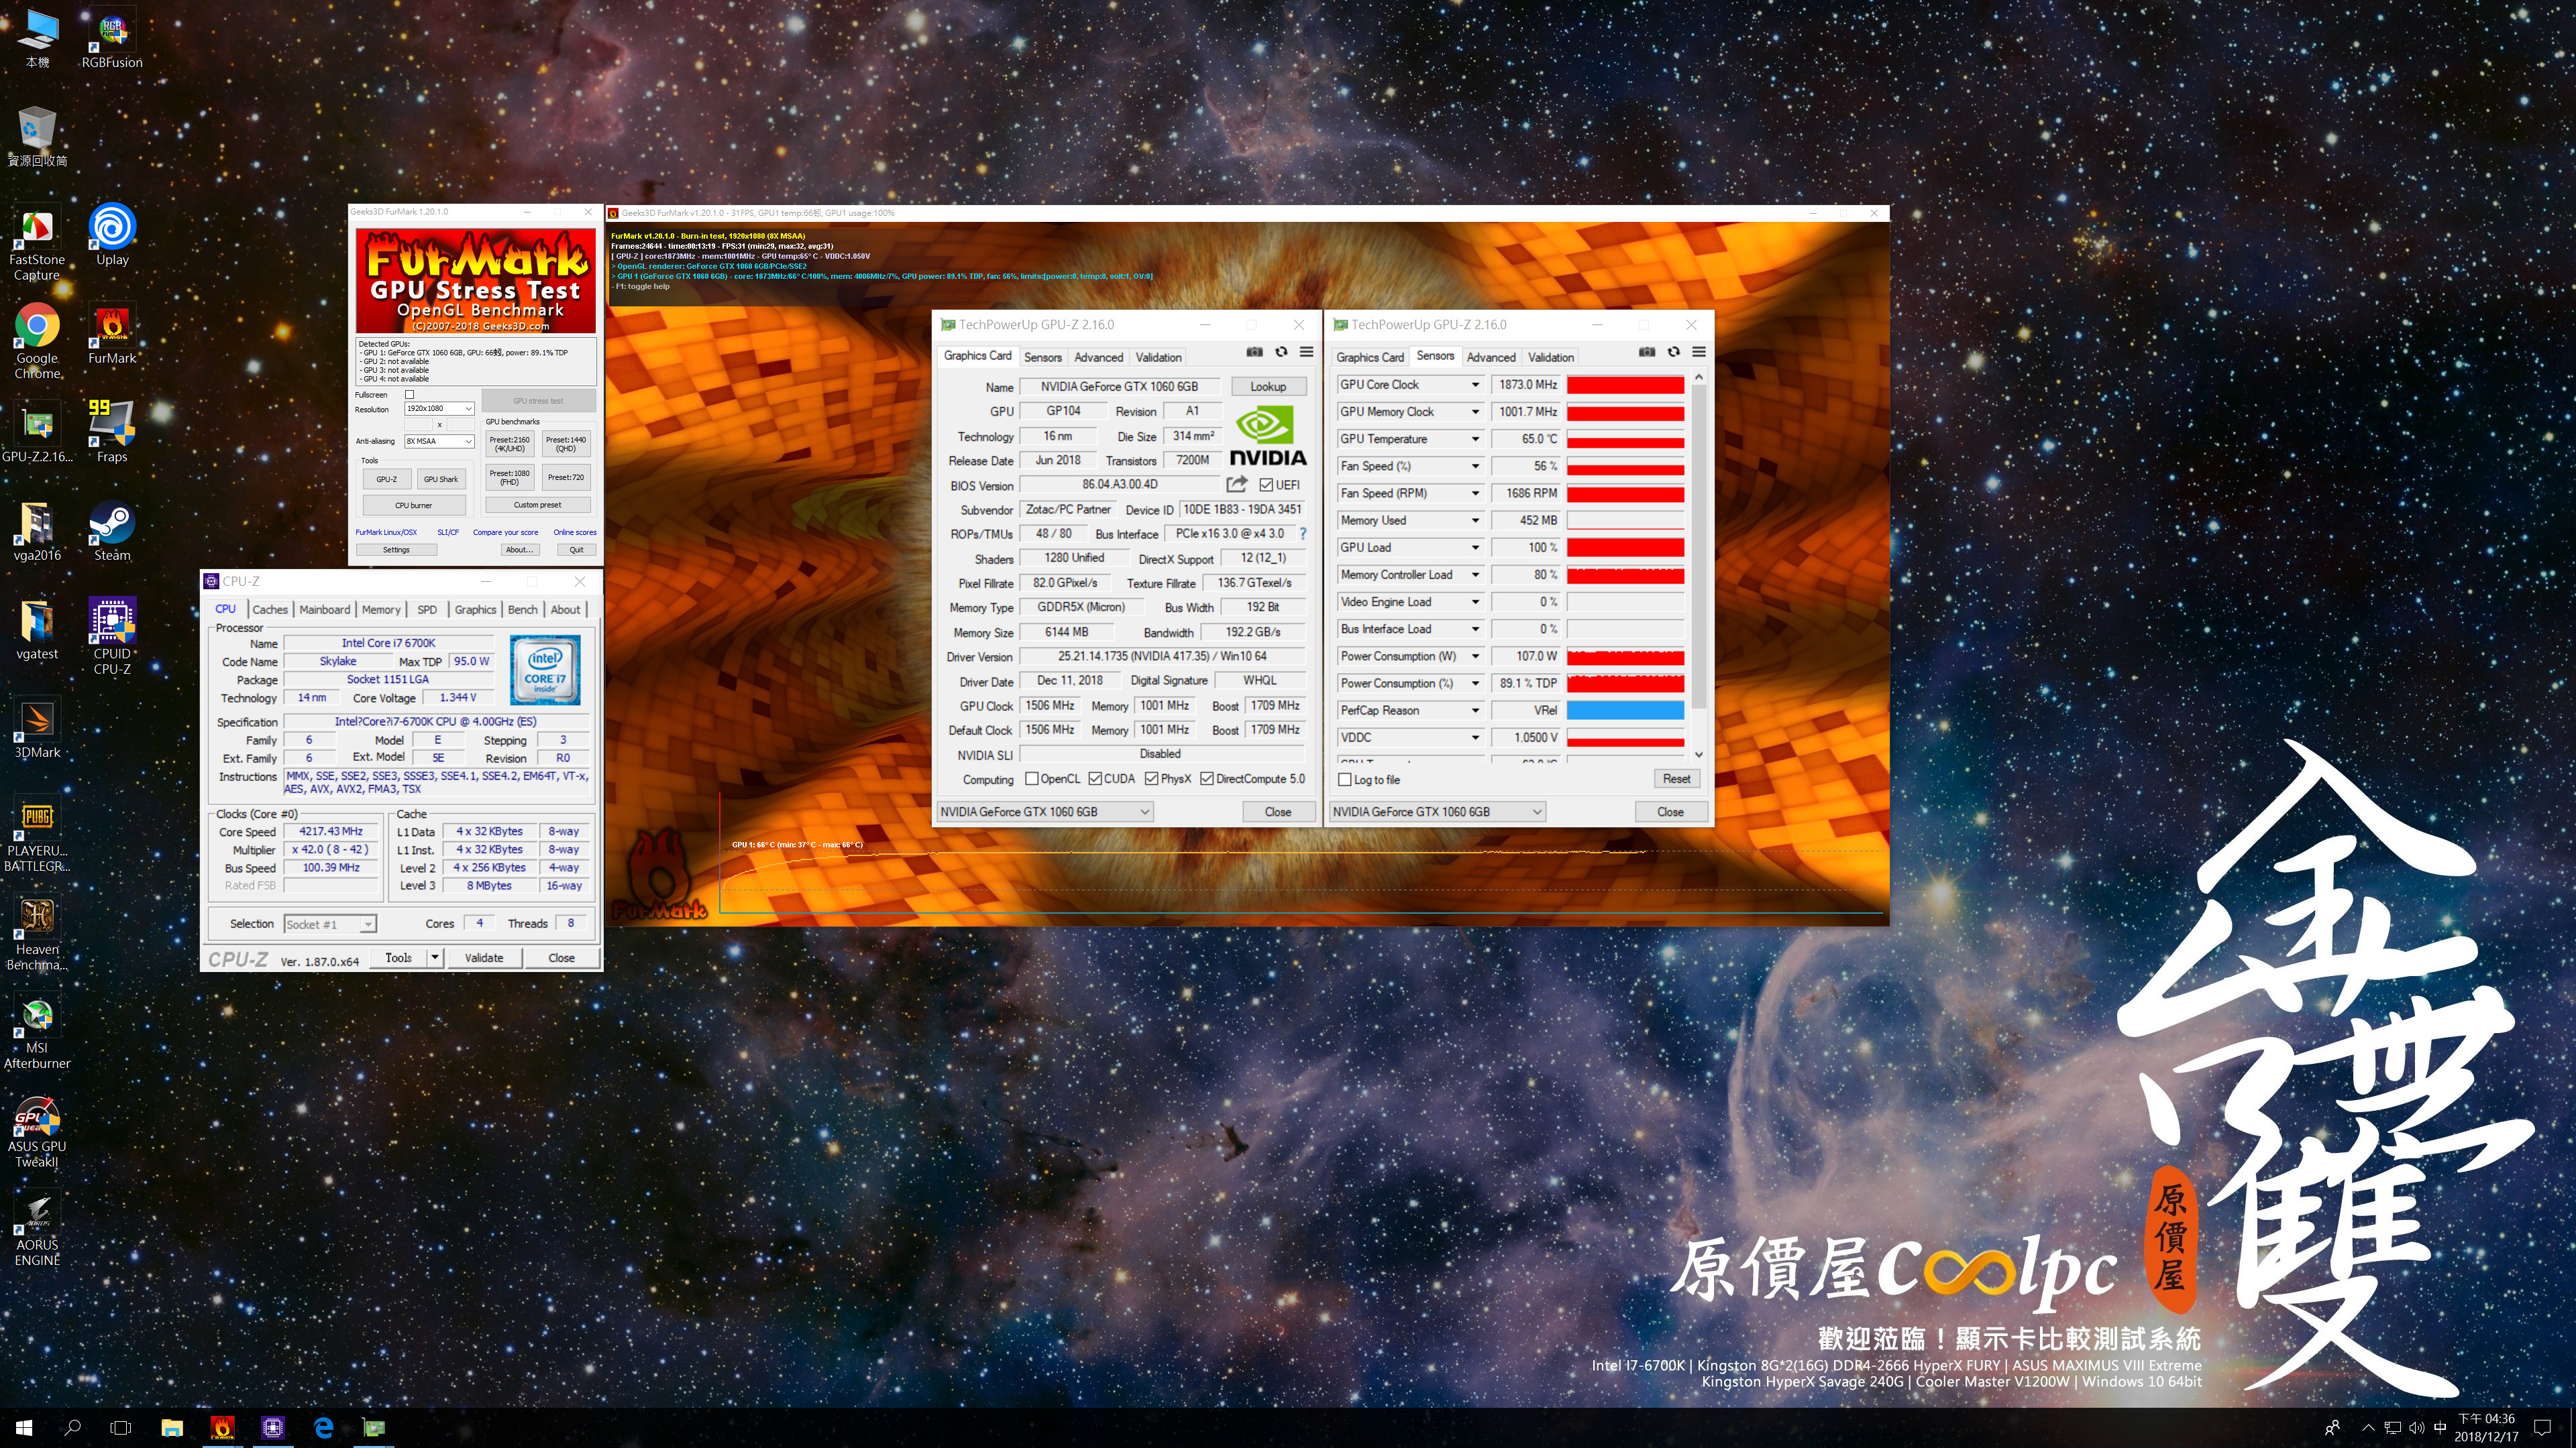Click the taskbar clock and date
Viewport: 2576px width, 1448px height.
click(2486, 1428)
